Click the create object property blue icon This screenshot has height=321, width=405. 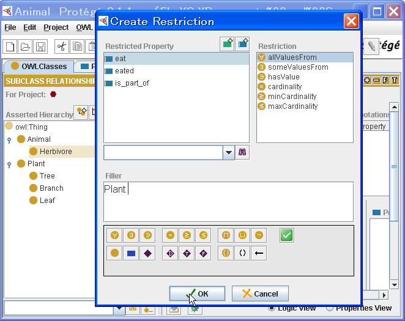click(x=242, y=44)
